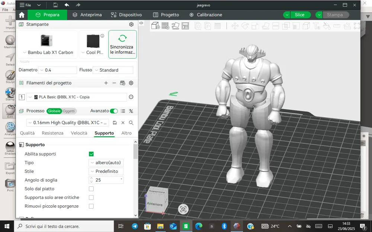The image size is (372, 232).
Task: Check Supporta solo aree critiche
Action: click(92, 197)
